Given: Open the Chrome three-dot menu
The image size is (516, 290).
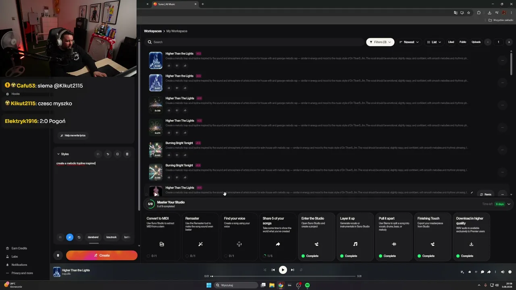Looking at the screenshot, I should pos(511,12).
